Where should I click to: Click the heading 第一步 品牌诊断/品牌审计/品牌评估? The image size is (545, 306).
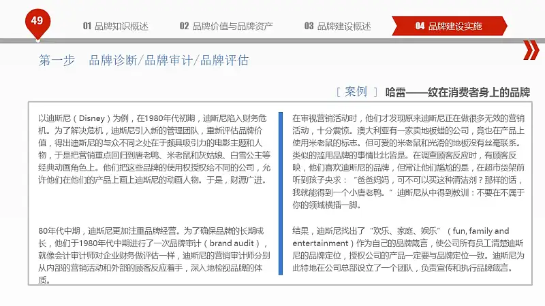pos(144,61)
